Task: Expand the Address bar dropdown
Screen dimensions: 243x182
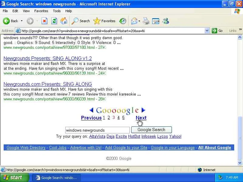Action: [207, 31]
